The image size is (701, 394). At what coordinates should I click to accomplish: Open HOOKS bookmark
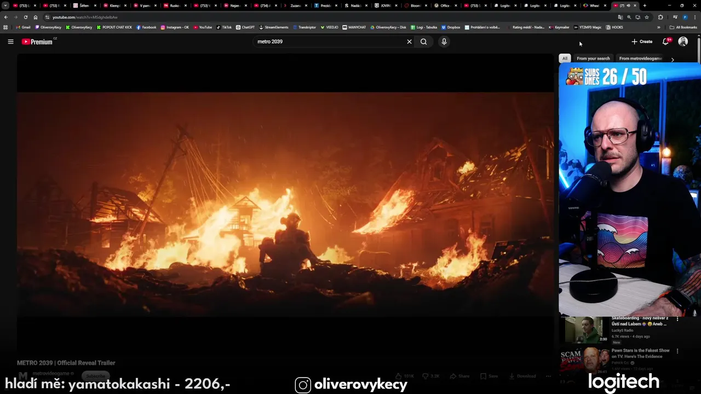[x=614, y=27]
